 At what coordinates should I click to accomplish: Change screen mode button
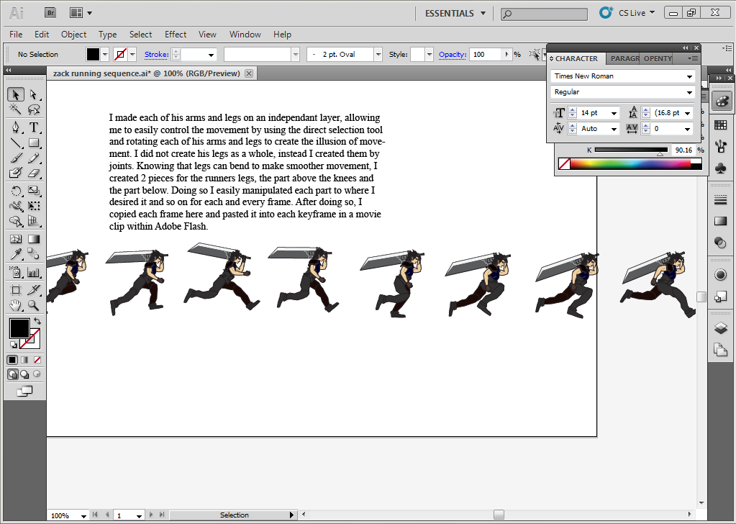point(24,391)
